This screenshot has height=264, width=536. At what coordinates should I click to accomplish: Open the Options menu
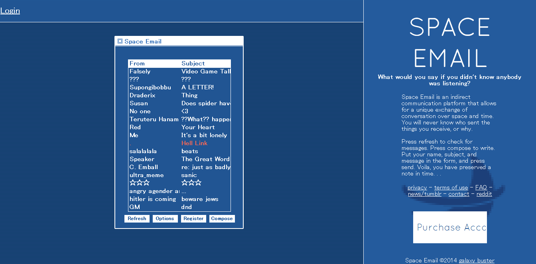coord(165,218)
